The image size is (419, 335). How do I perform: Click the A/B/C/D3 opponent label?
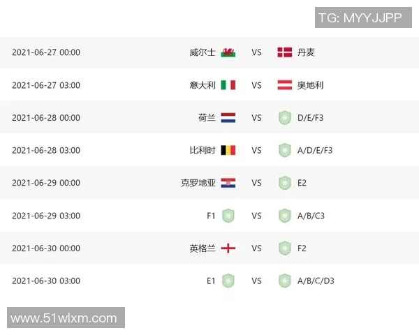(x=316, y=281)
